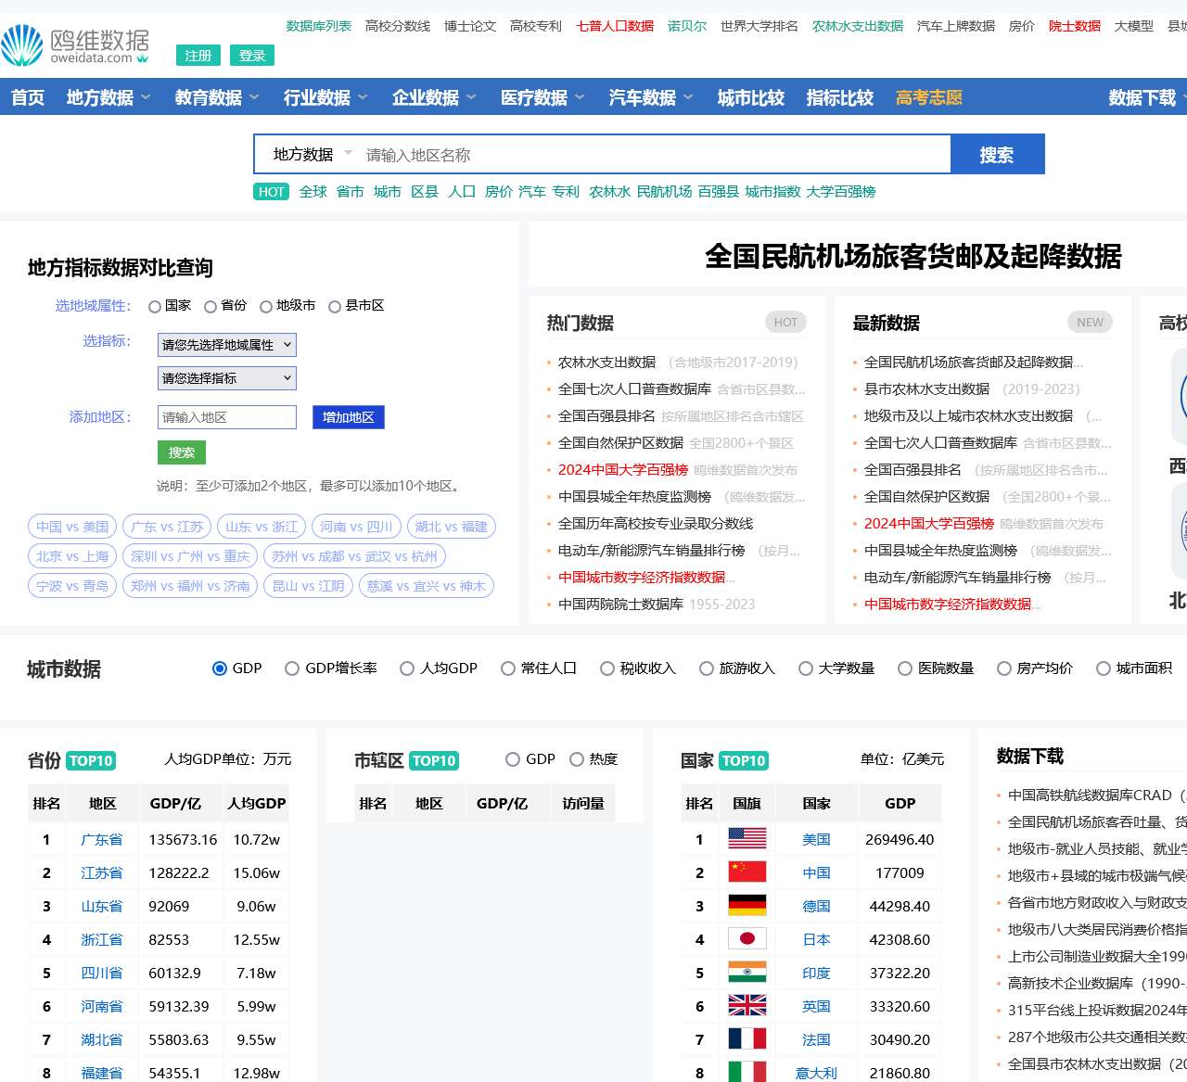Open the 城市比较 navigation item

(x=750, y=97)
